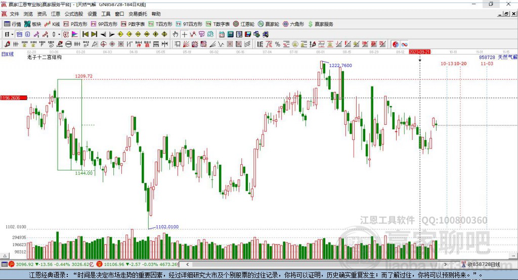
Task: Click the up-arrow expander beside volume panel
Action: (x=5, y=256)
